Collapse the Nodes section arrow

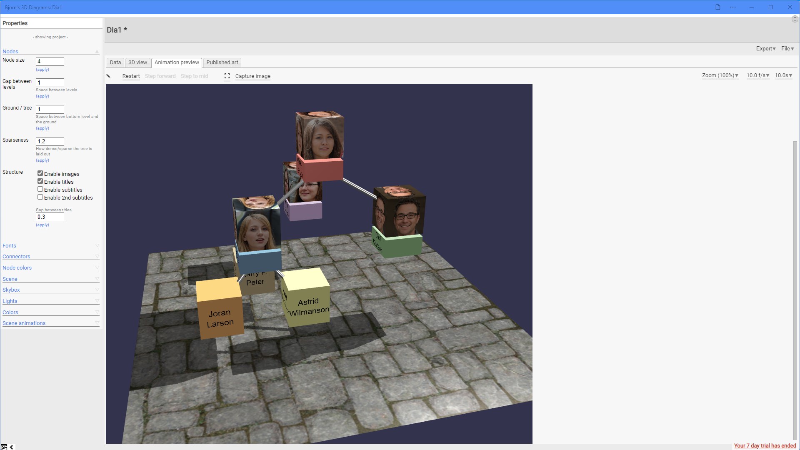[97, 52]
